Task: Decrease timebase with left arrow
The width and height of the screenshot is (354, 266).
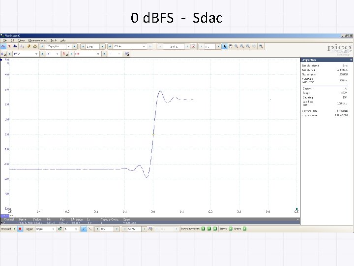Action: (x=42, y=46)
